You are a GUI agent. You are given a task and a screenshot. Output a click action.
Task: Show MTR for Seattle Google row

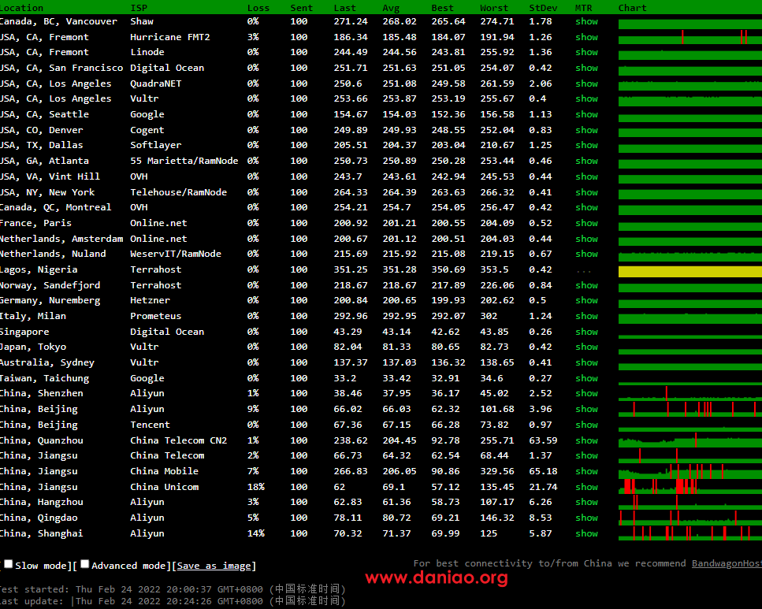click(586, 114)
